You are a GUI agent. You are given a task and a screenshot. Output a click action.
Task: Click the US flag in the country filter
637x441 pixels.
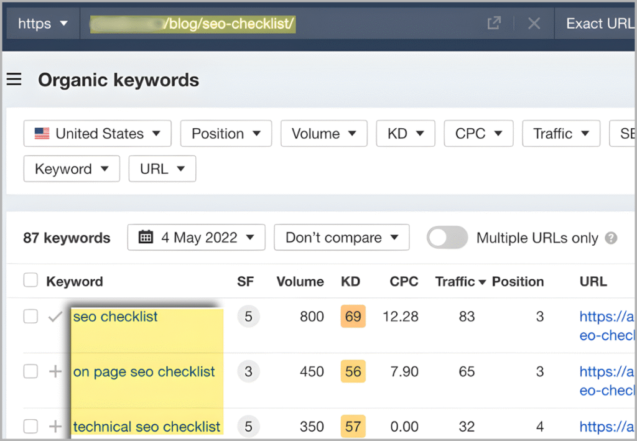[41, 133]
